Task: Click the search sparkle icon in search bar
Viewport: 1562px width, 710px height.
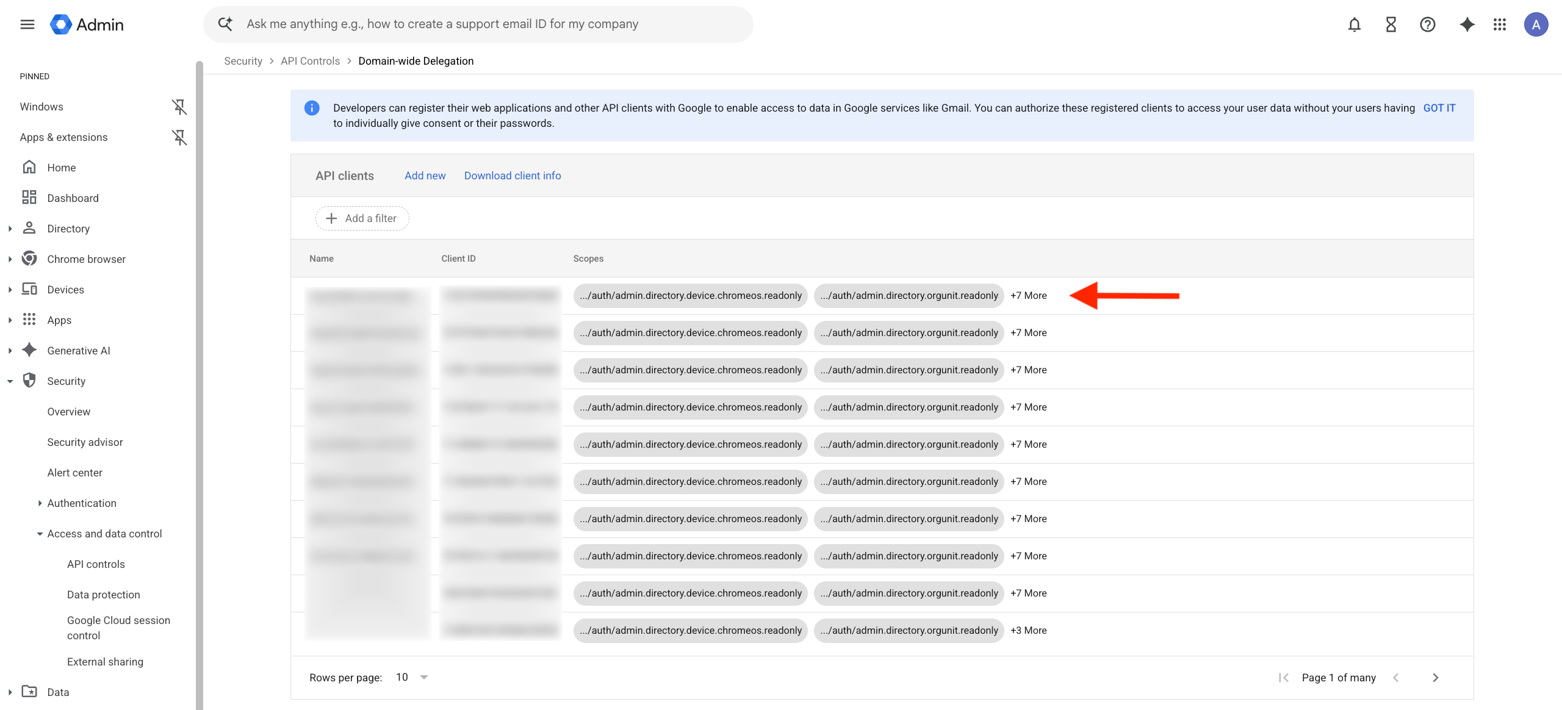Action: point(226,24)
